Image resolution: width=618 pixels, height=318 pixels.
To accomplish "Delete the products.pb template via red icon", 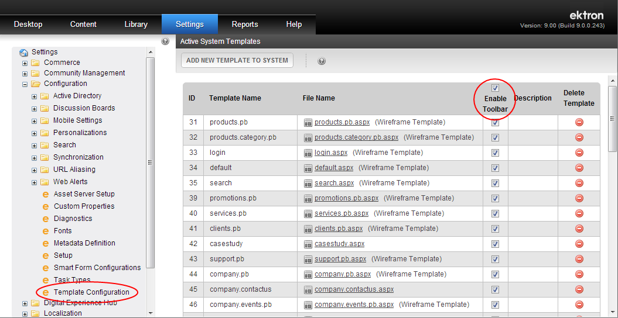I will point(579,122).
